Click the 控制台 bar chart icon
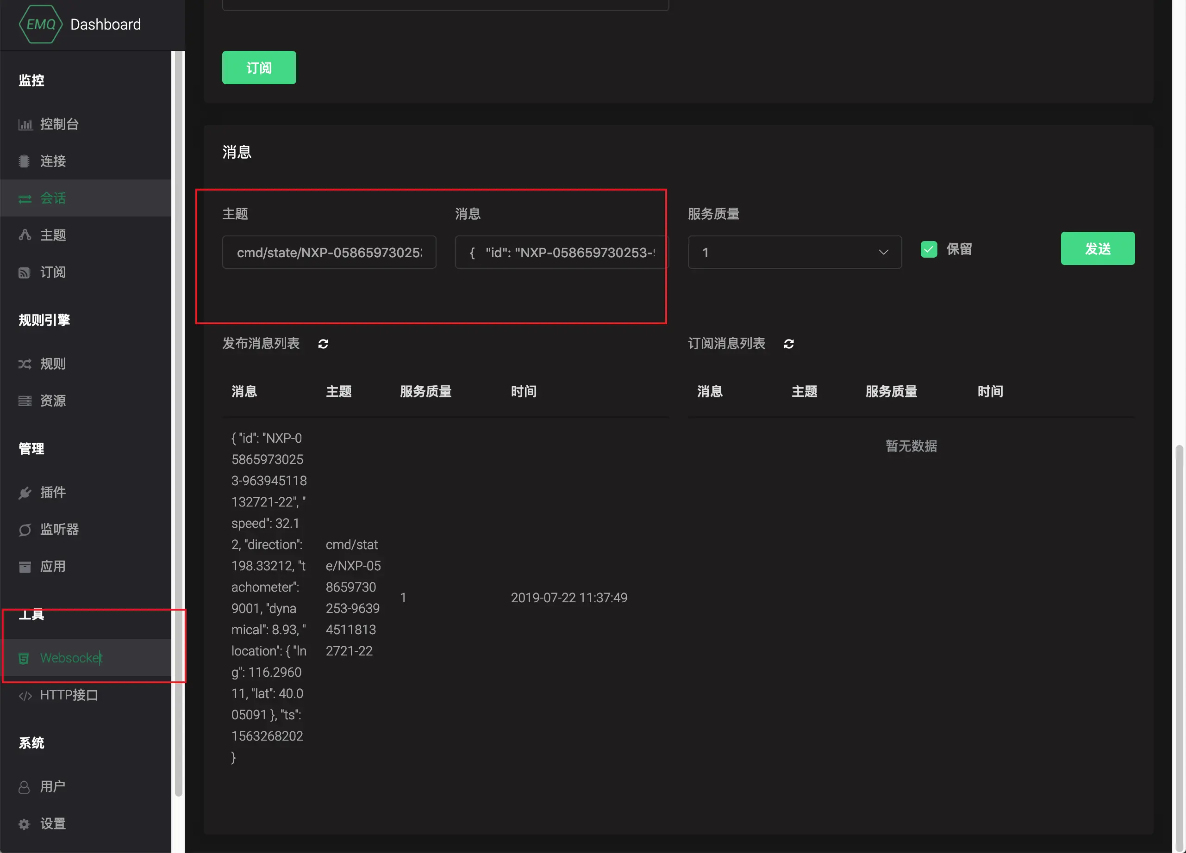This screenshot has height=853, width=1186. coord(25,124)
